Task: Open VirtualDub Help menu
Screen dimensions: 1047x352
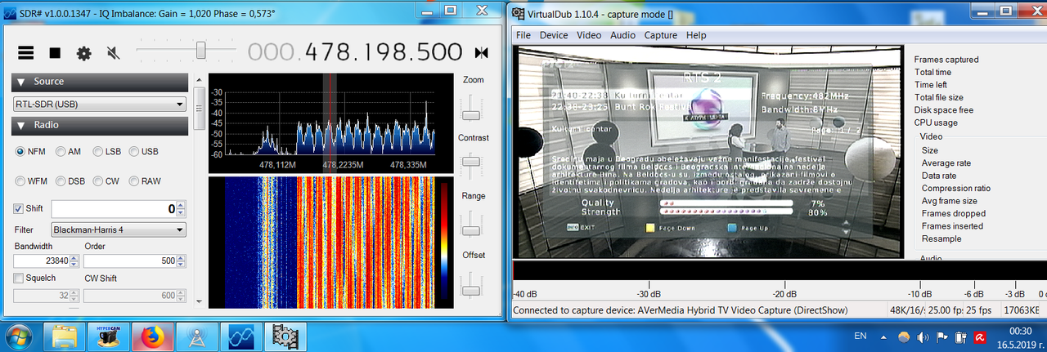Action: (696, 35)
